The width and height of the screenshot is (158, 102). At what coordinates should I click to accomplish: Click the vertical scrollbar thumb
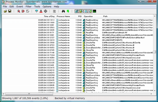(155, 52)
